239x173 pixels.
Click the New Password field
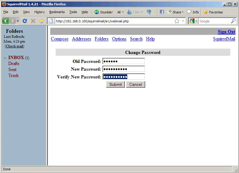click(124, 69)
